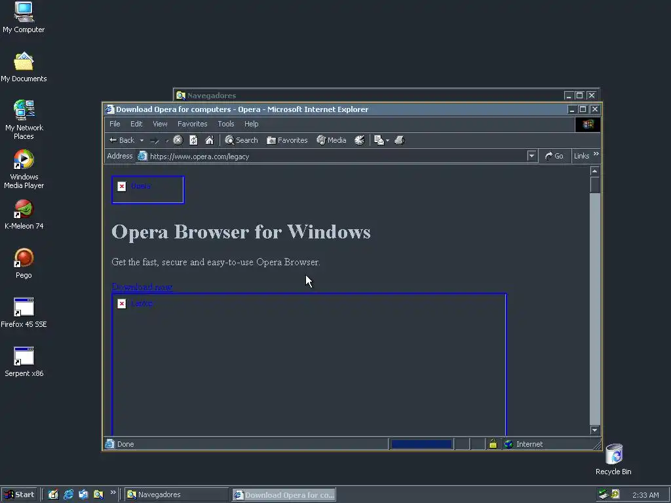Select the Serpent x86 shortcut

24,362
